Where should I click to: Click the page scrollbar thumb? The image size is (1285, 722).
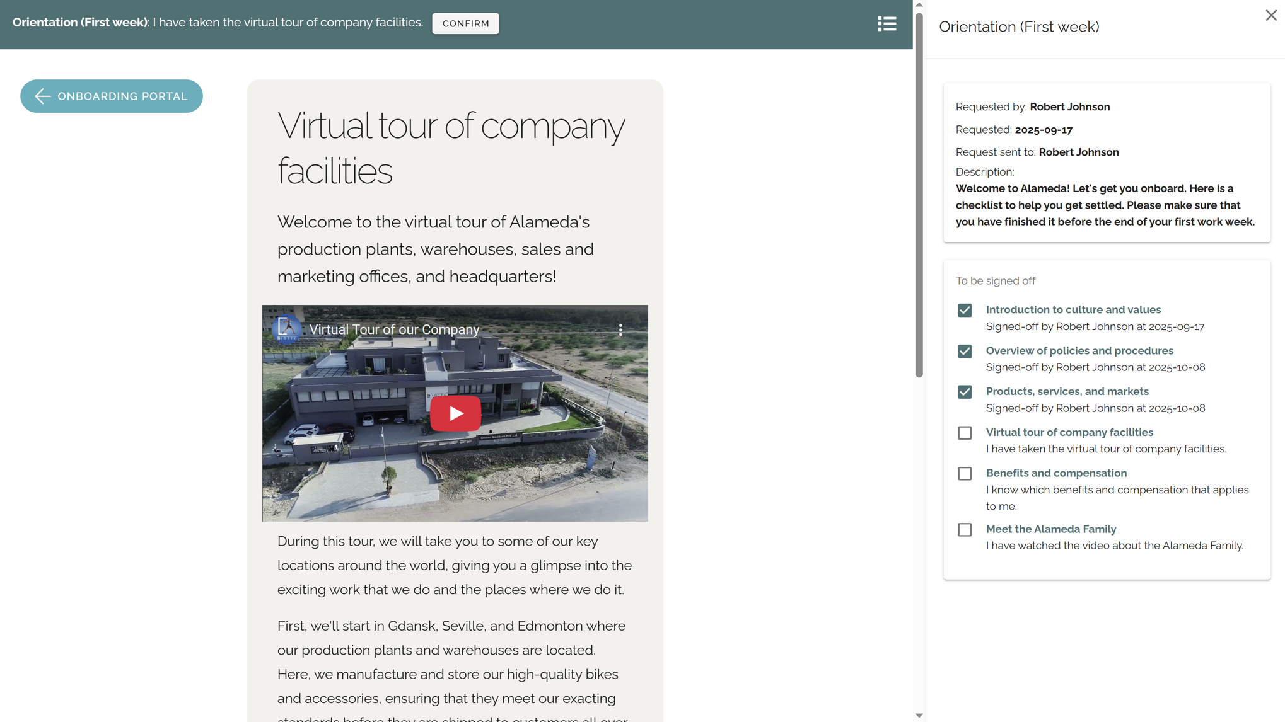click(919, 194)
